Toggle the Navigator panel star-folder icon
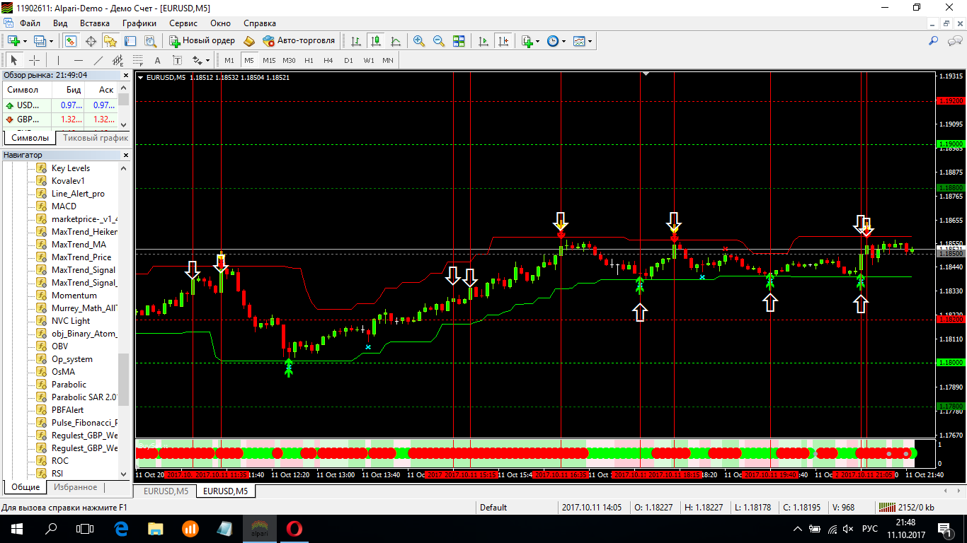This screenshot has width=967, height=543. click(110, 41)
